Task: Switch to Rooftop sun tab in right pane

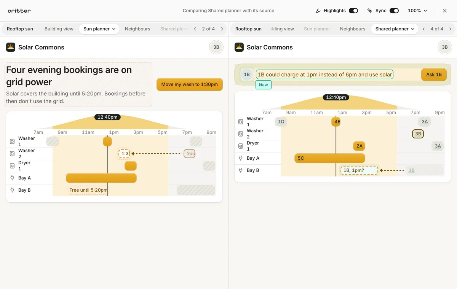Action: click(x=248, y=29)
